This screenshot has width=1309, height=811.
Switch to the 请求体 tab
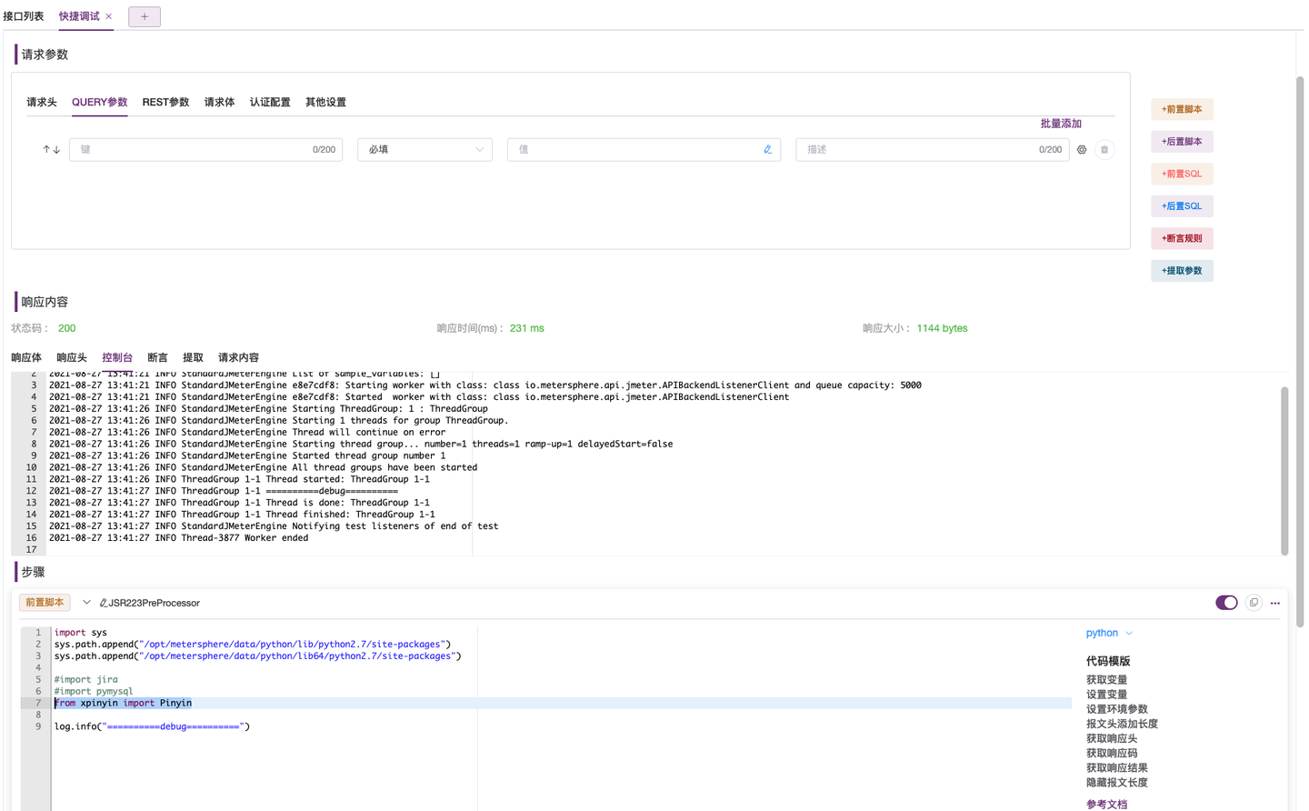[x=219, y=102]
